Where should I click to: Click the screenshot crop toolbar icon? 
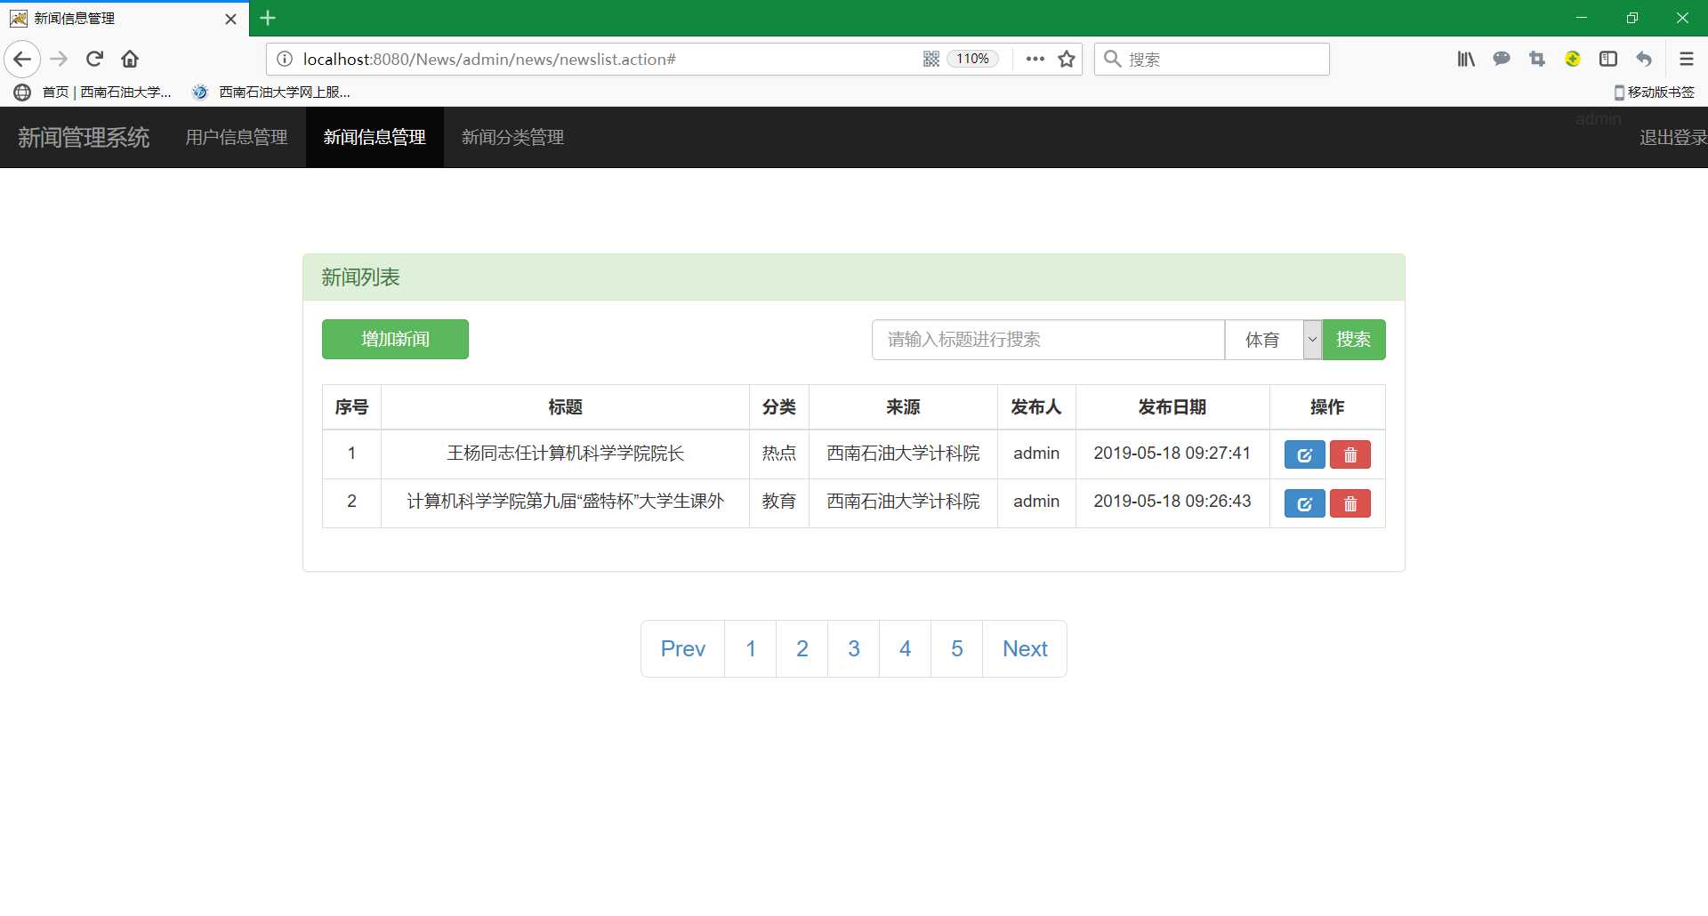click(x=1537, y=60)
